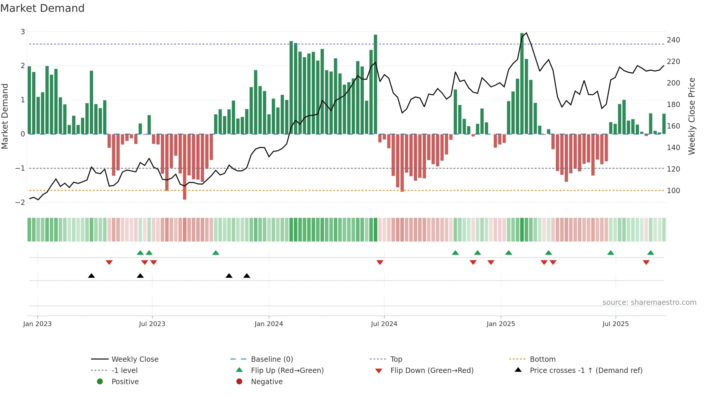Click the dotted gray -1 level legend swatch
This screenshot has width=707, height=398.
[99, 370]
